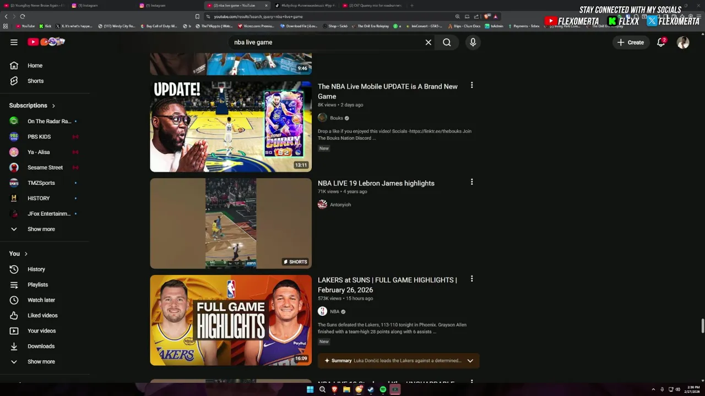Click the magnifier search button
Viewport: 705px width, 396px height.
(447, 42)
